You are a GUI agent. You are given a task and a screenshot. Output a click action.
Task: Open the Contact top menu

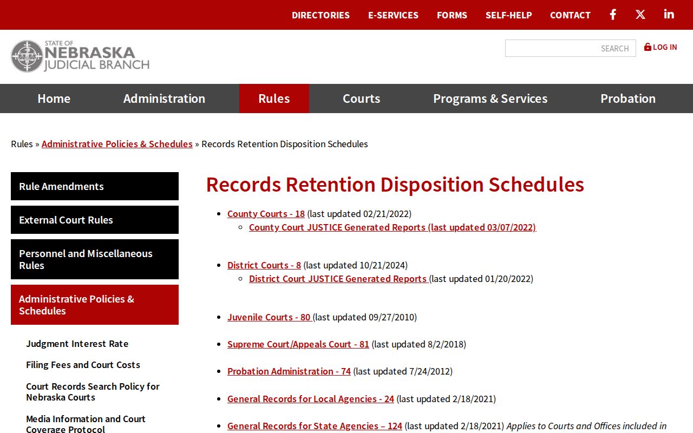pyautogui.click(x=570, y=15)
